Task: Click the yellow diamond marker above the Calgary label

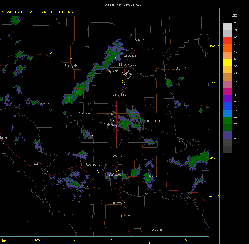Action: [117, 171]
